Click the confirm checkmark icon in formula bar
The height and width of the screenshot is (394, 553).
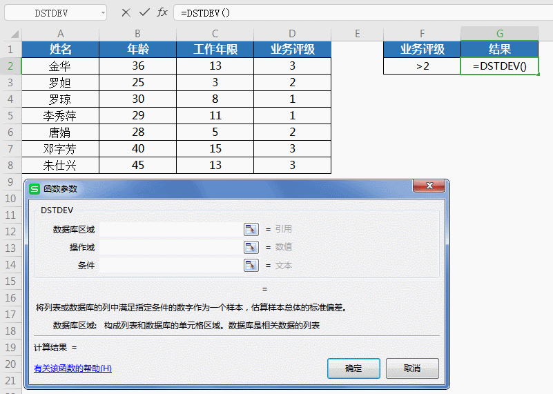point(144,12)
